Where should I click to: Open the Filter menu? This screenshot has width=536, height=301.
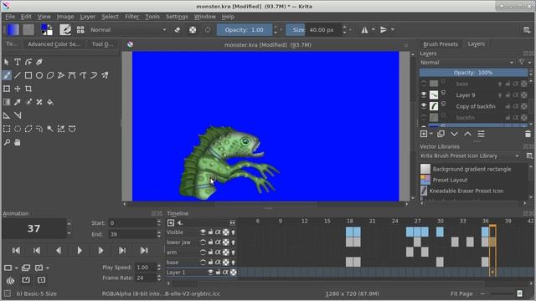coord(131,17)
